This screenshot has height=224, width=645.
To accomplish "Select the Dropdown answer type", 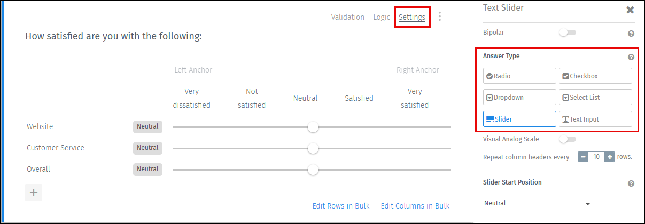I will coord(519,98).
